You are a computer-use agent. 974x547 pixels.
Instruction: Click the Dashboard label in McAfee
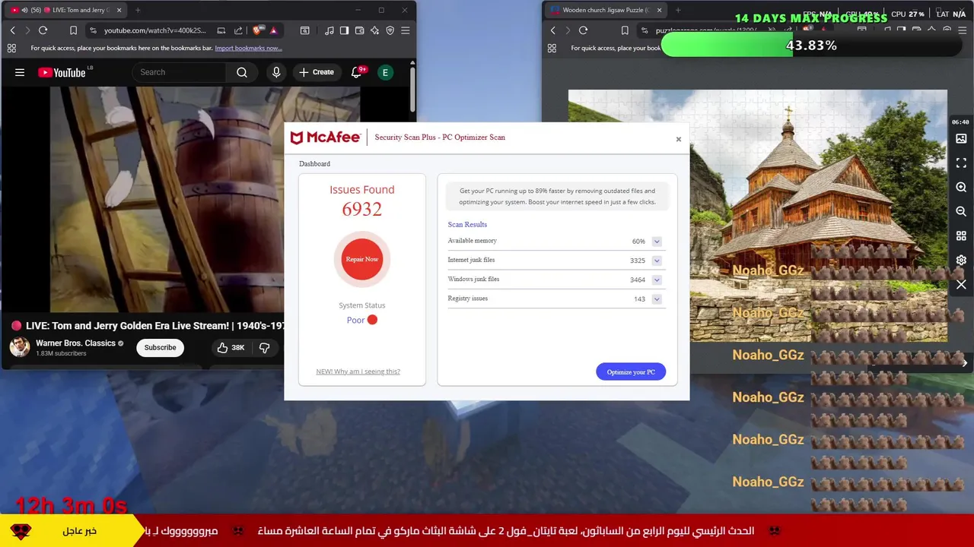point(314,164)
